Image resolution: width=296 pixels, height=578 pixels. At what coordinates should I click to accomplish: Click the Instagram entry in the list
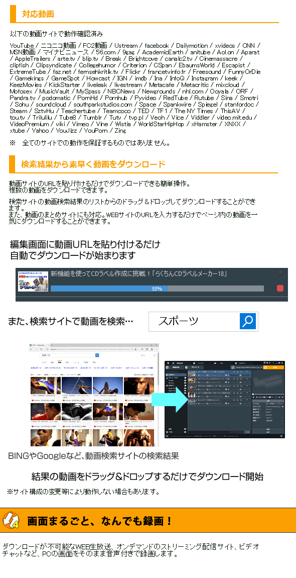coord(205,78)
